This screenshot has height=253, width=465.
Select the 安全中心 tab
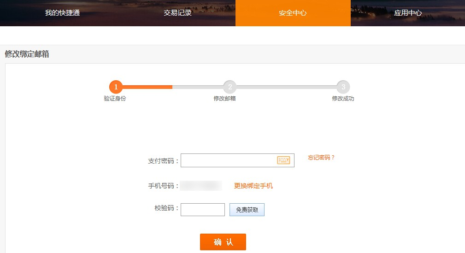pyautogui.click(x=293, y=13)
